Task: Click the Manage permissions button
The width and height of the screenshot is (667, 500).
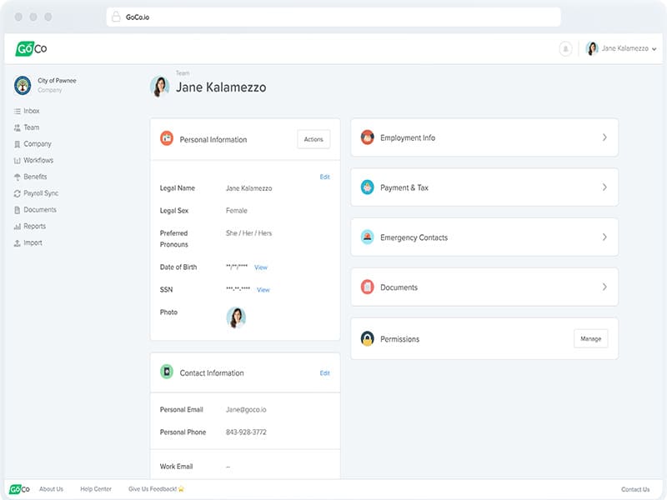Action: point(590,338)
